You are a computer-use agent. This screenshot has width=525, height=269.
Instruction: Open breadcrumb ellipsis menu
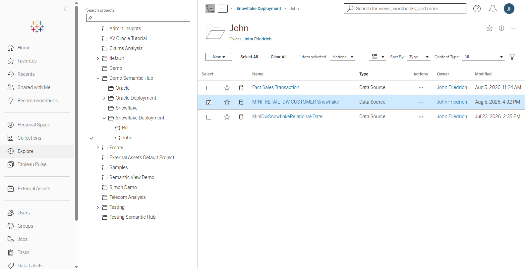point(223,9)
